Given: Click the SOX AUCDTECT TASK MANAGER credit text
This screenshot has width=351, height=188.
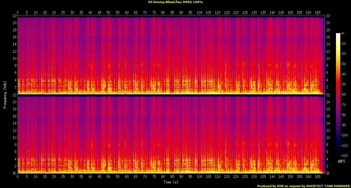Looking at the screenshot, I should click(x=303, y=186).
